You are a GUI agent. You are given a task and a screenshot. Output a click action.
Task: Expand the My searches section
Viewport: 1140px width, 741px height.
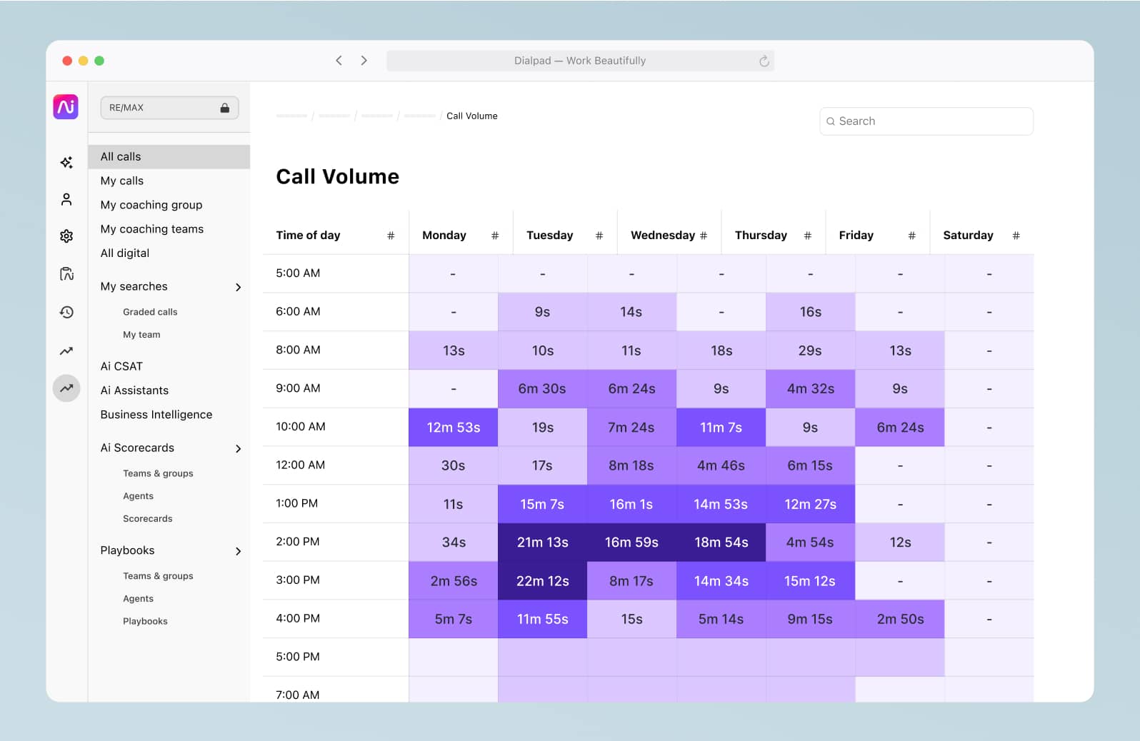tap(238, 287)
